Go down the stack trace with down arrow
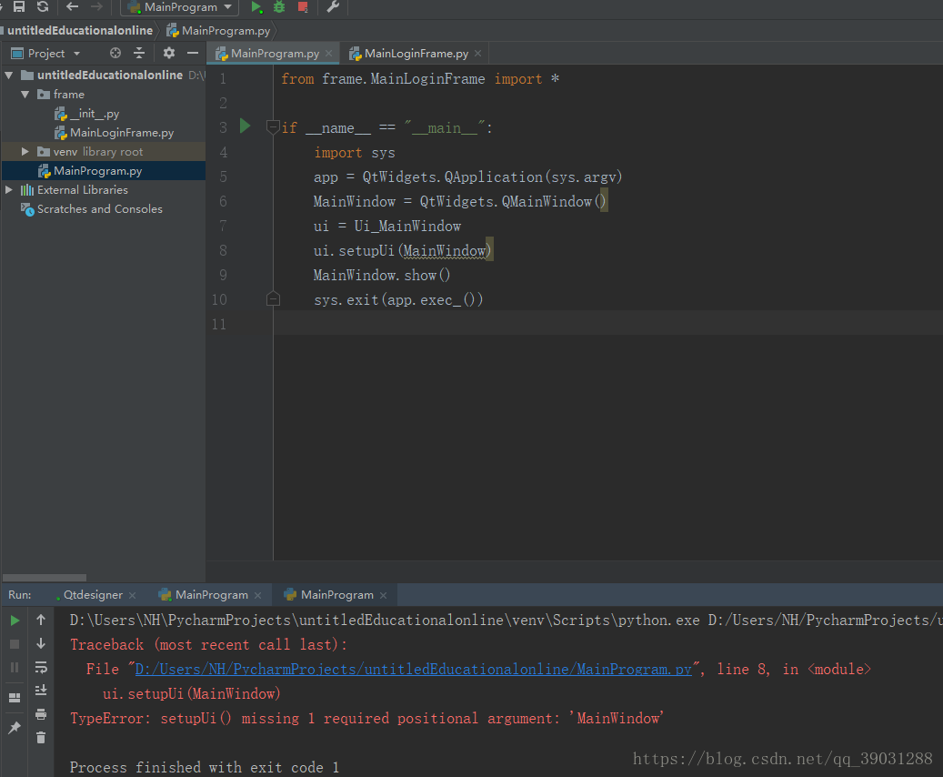The height and width of the screenshot is (777, 943). click(x=41, y=643)
